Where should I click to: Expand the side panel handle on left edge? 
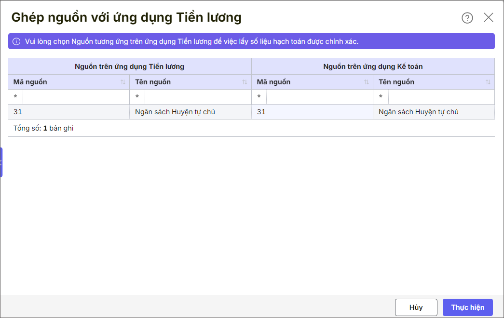1,162
